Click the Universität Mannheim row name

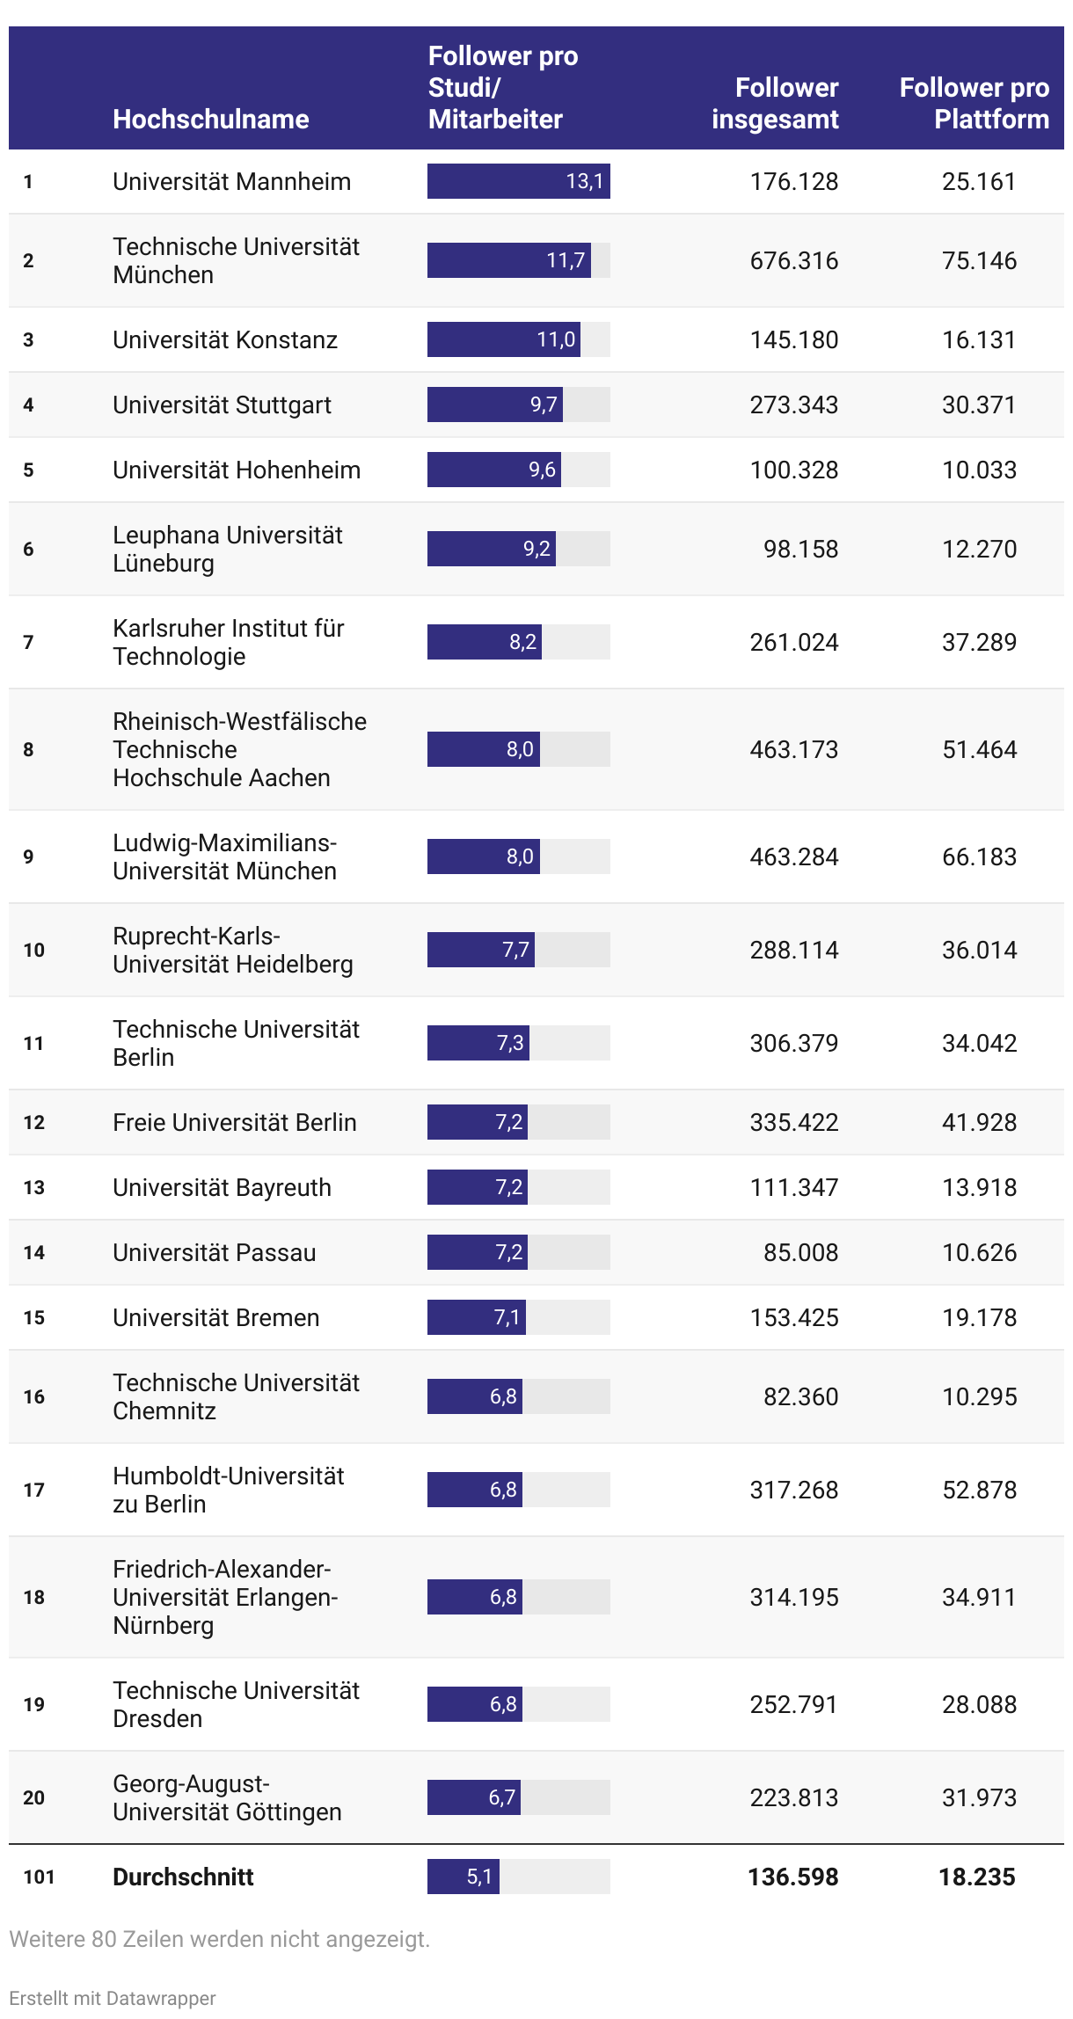coord(232,182)
